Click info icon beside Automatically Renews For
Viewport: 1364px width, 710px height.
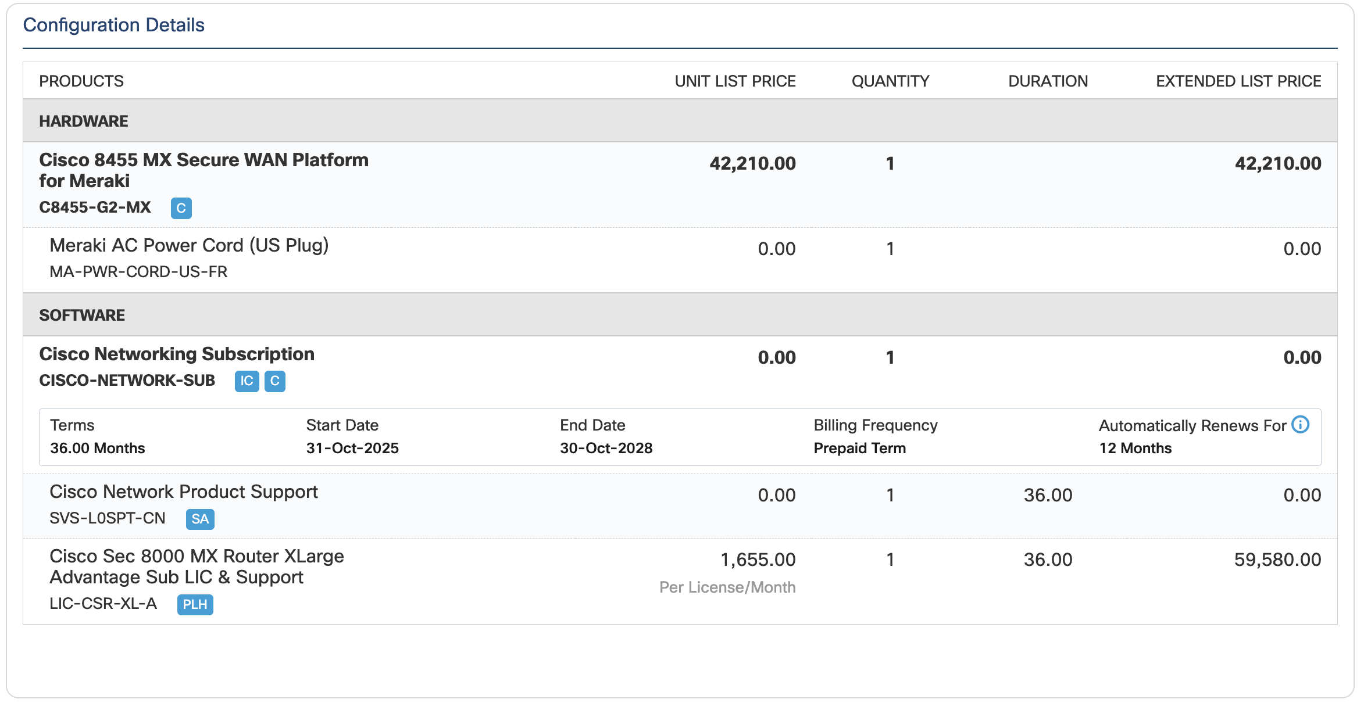click(x=1300, y=425)
